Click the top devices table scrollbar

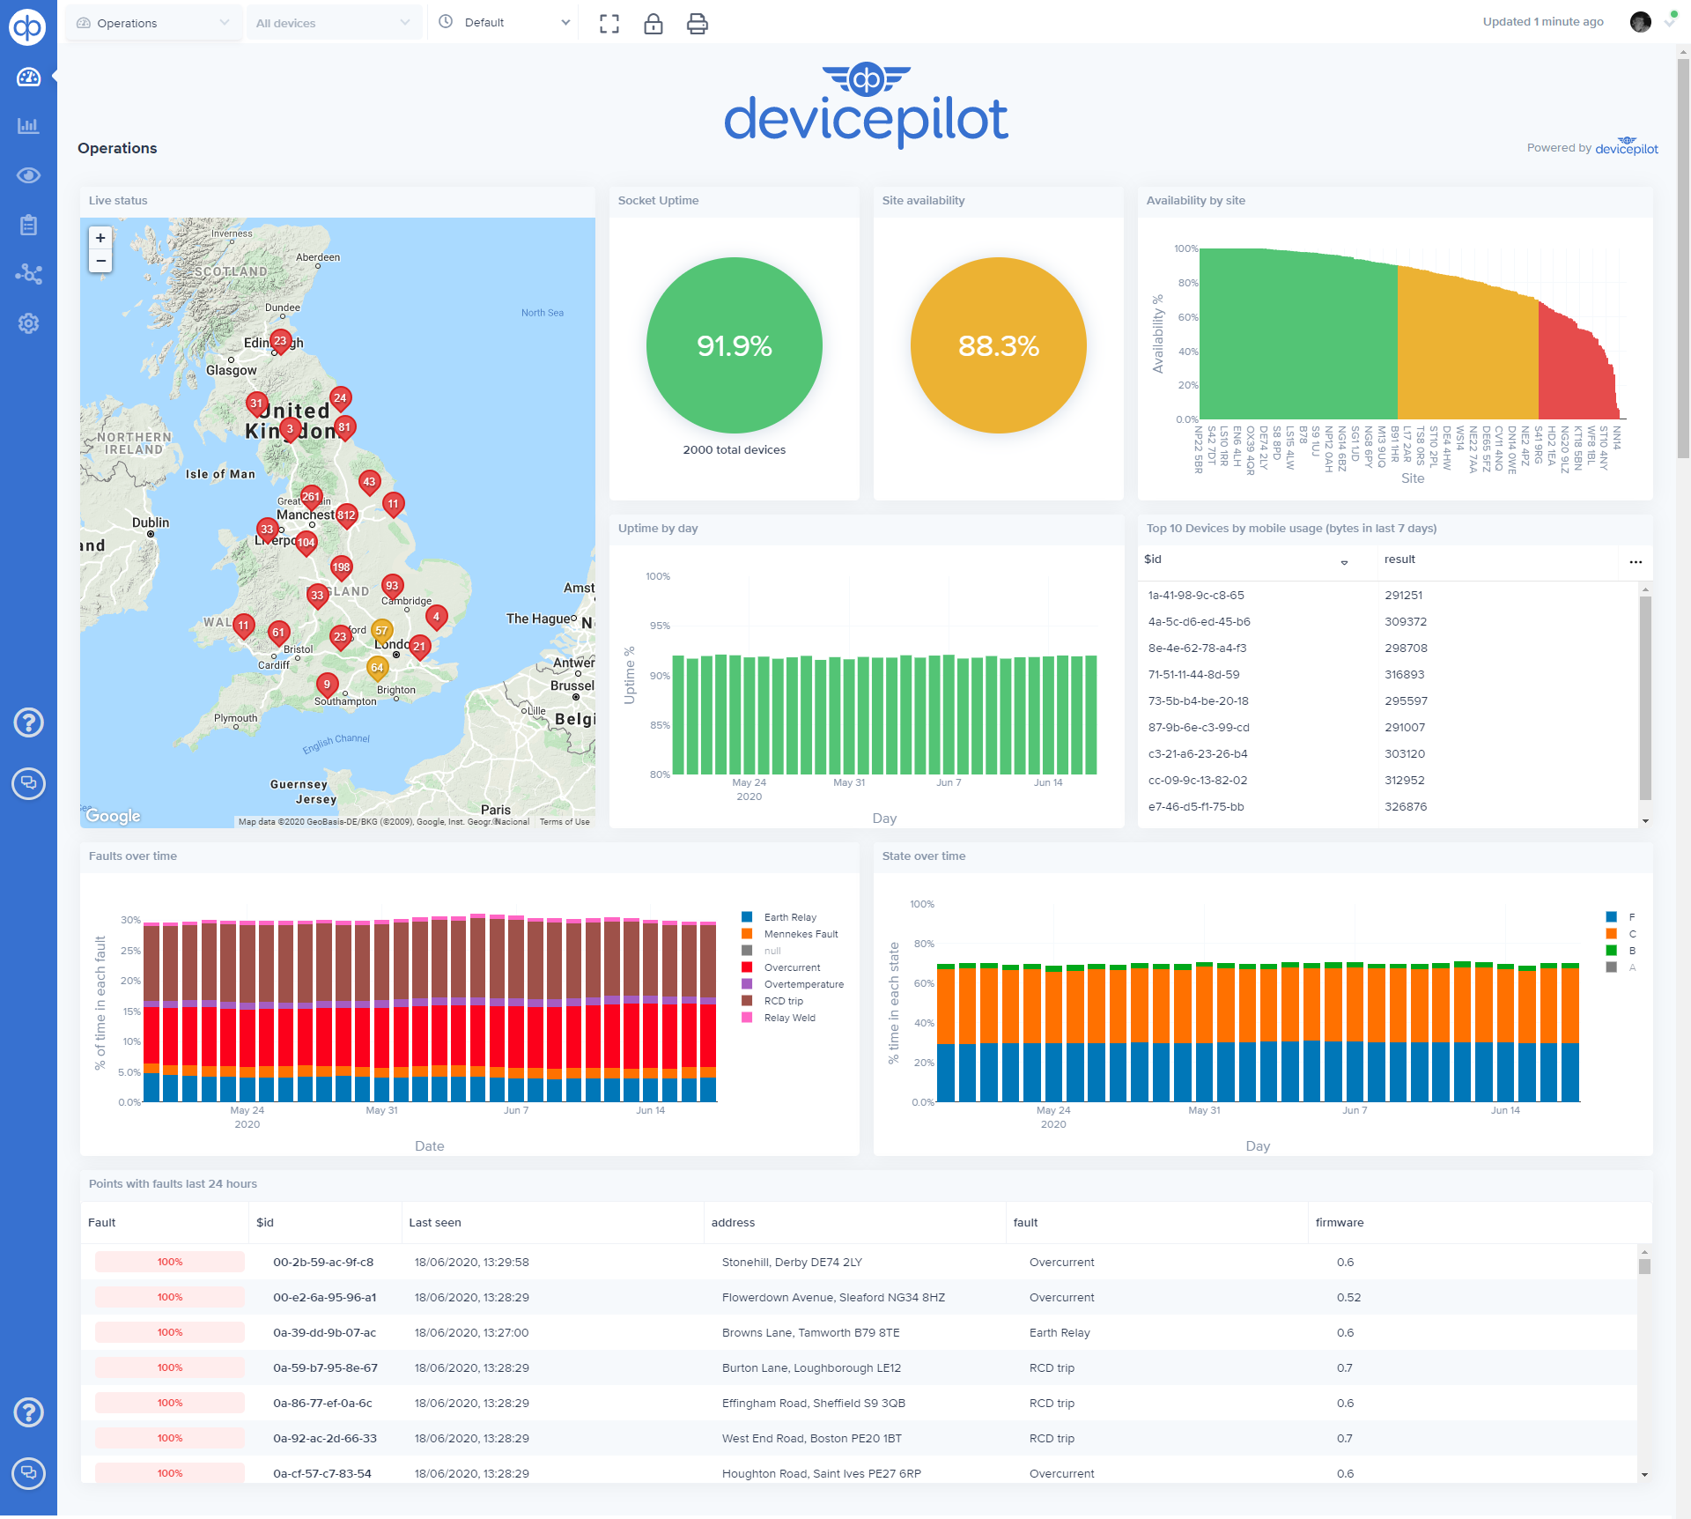[1645, 698]
